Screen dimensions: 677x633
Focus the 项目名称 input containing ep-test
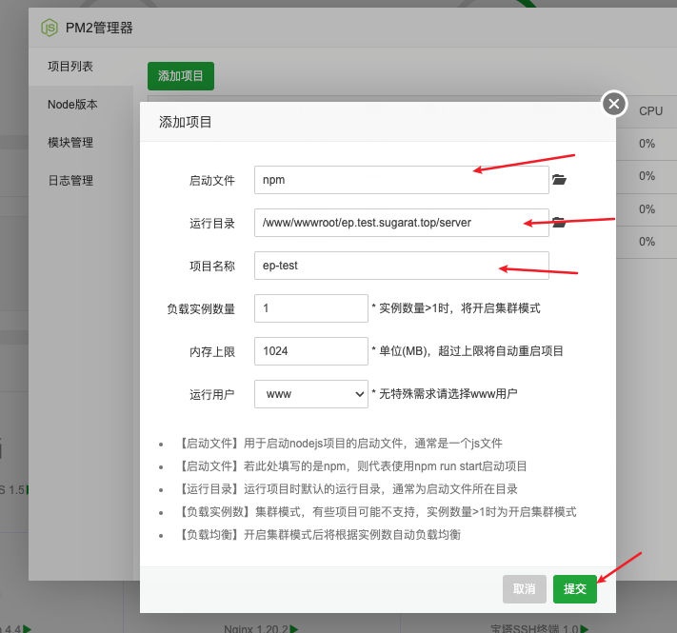tap(402, 266)
